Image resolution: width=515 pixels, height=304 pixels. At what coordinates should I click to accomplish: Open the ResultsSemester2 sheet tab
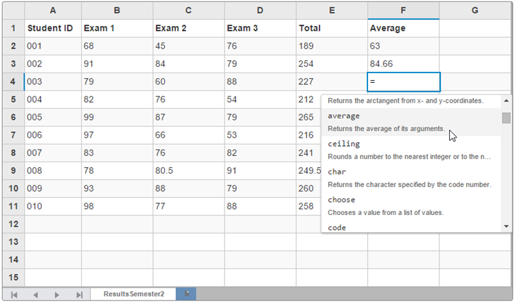click(x=134, y=294)
